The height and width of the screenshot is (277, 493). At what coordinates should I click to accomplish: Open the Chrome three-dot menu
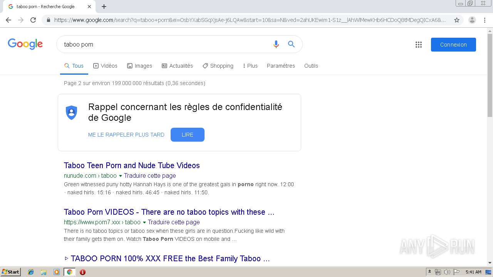[x=485, y=20]
